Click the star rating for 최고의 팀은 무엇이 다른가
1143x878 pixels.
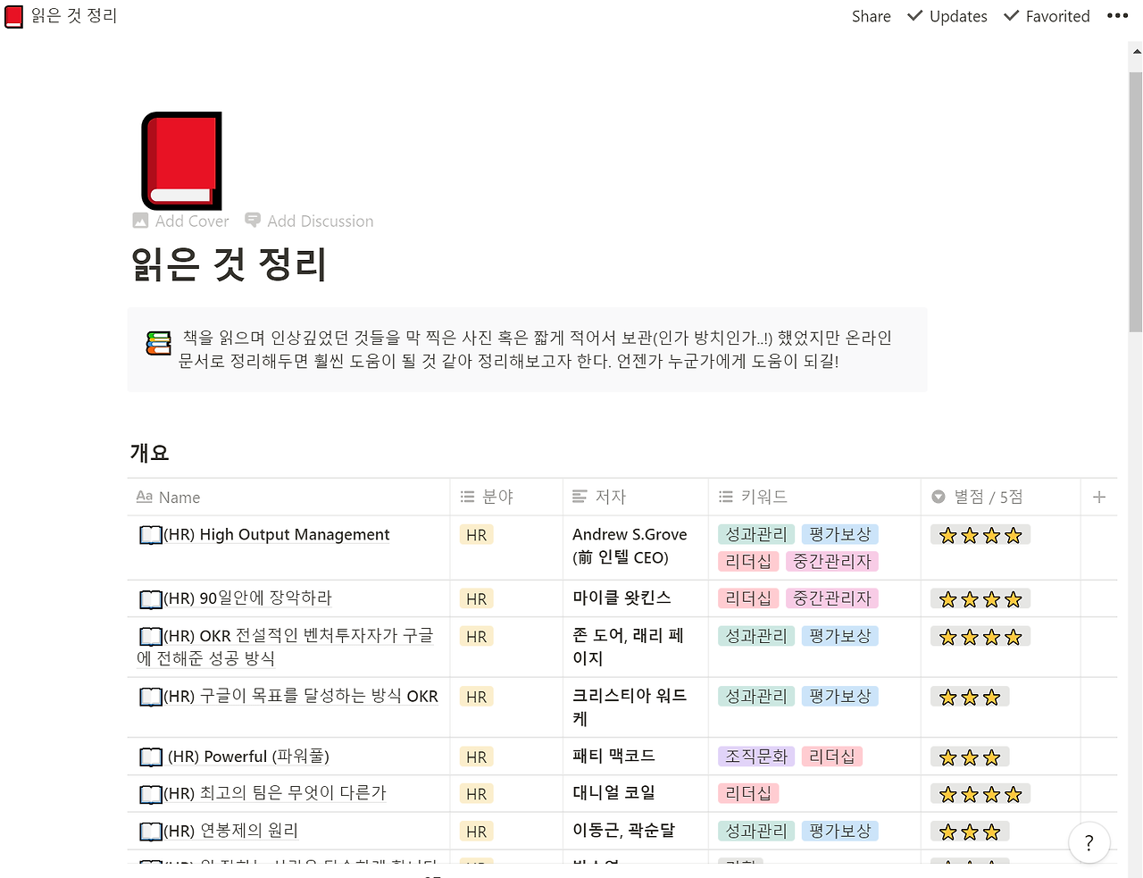(x=980, y=795)
